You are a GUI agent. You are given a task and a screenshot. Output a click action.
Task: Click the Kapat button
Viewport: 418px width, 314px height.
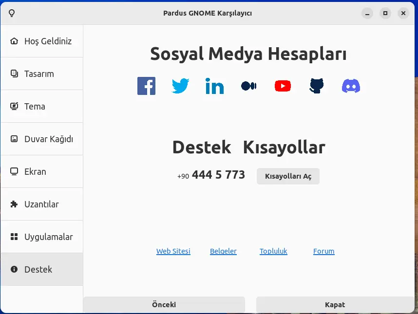coord(335,304)
